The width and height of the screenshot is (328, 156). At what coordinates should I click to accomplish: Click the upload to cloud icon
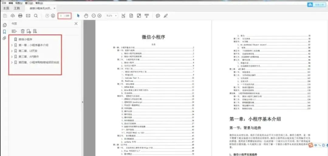coord(12,16)
